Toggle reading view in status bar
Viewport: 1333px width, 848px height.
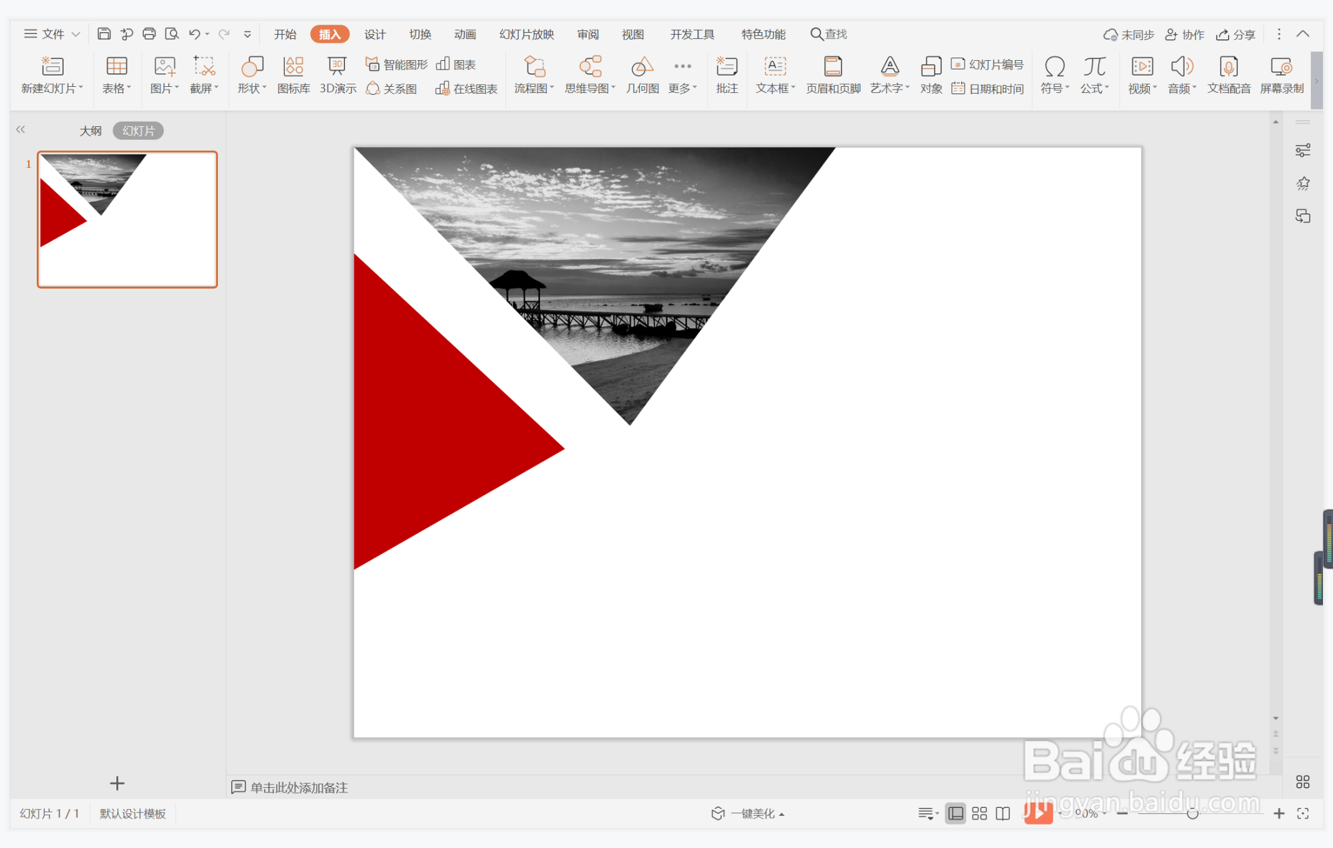point(1003,813)
